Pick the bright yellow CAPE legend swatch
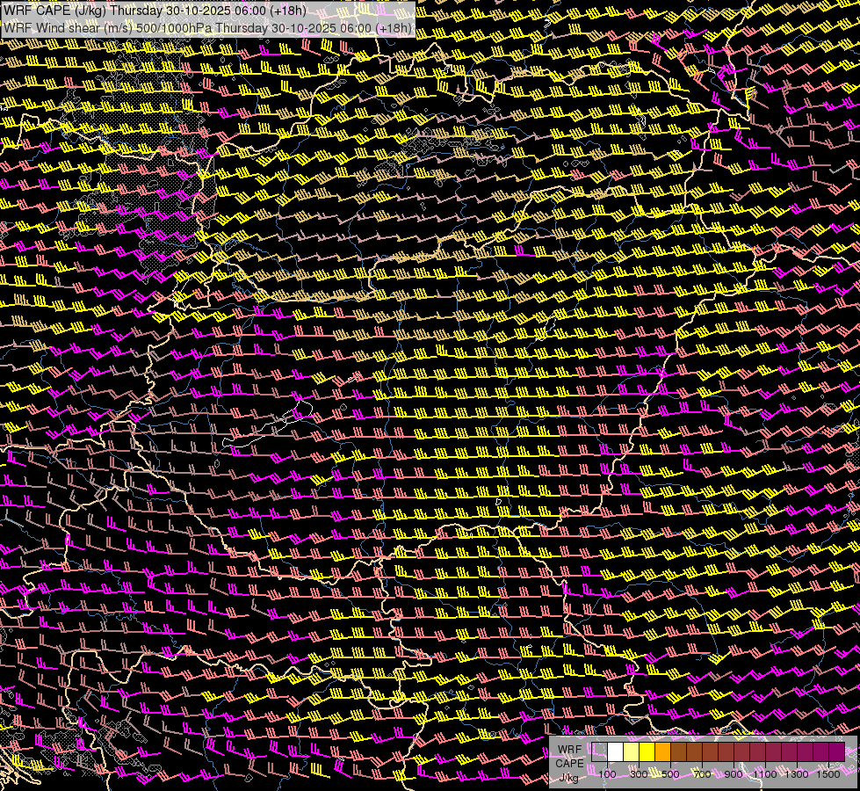 tap(647, 752)
